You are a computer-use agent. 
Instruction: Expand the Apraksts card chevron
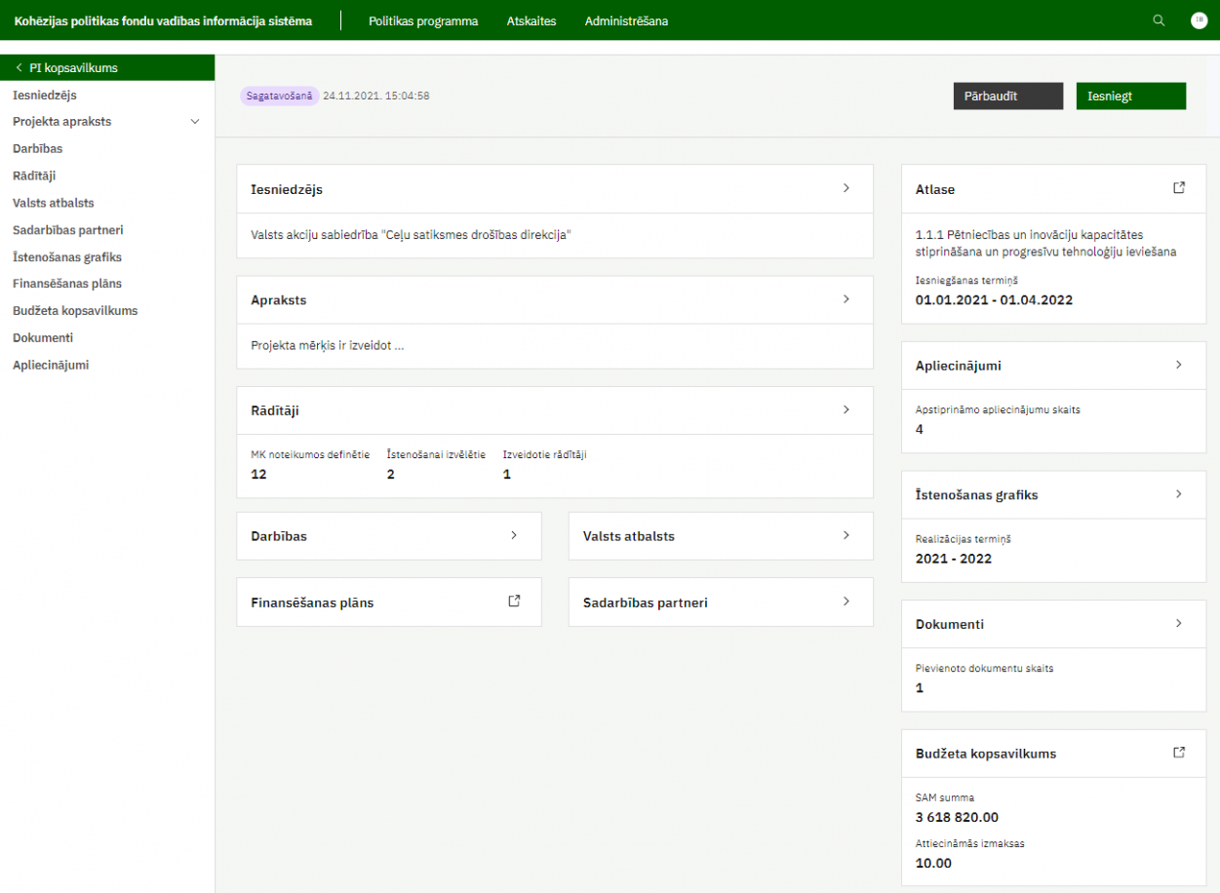coord(846,299)
